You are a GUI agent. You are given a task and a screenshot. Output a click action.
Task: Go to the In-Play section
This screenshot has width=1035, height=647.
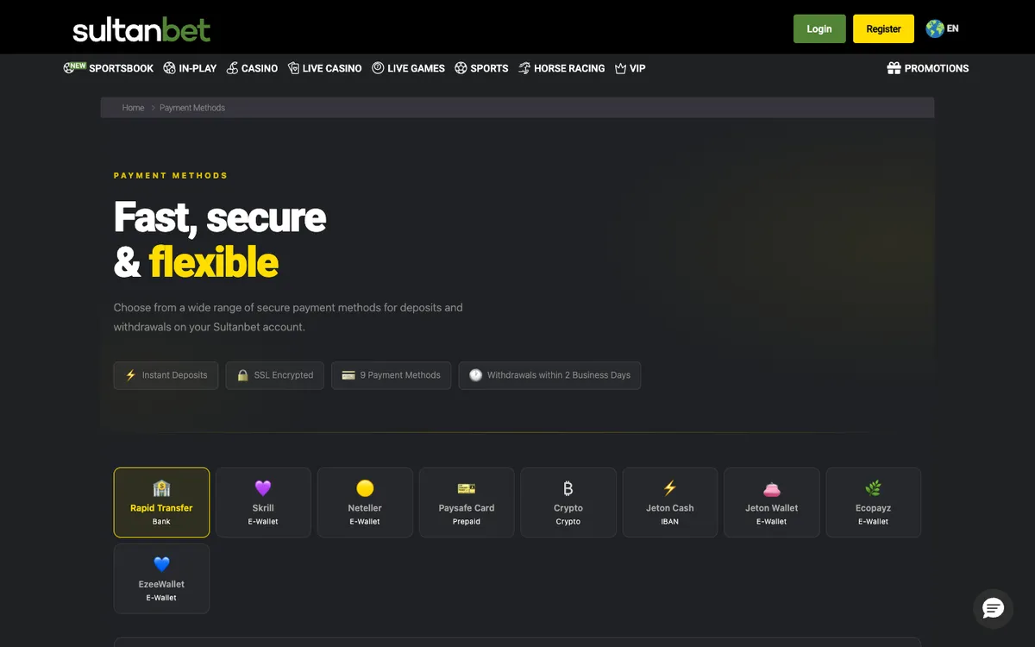coord(190,68)
